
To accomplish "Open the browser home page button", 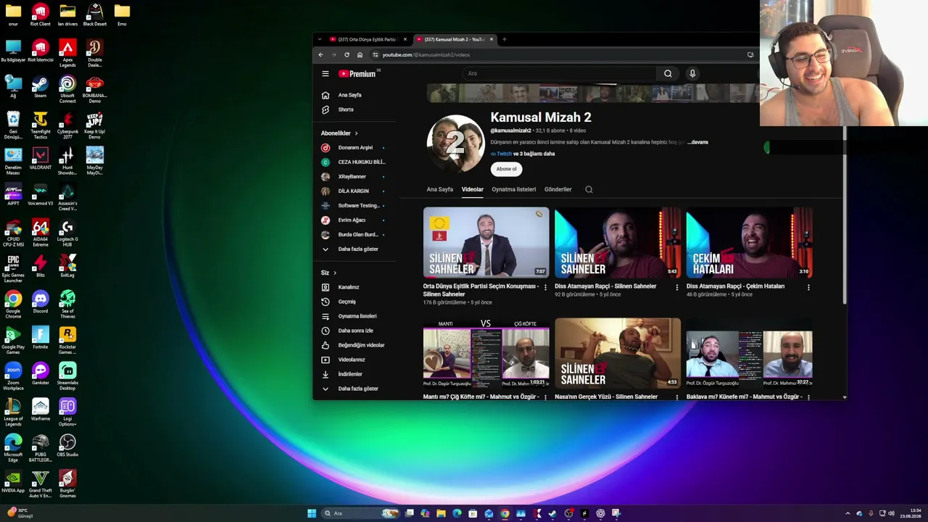I will pos(360,54).
